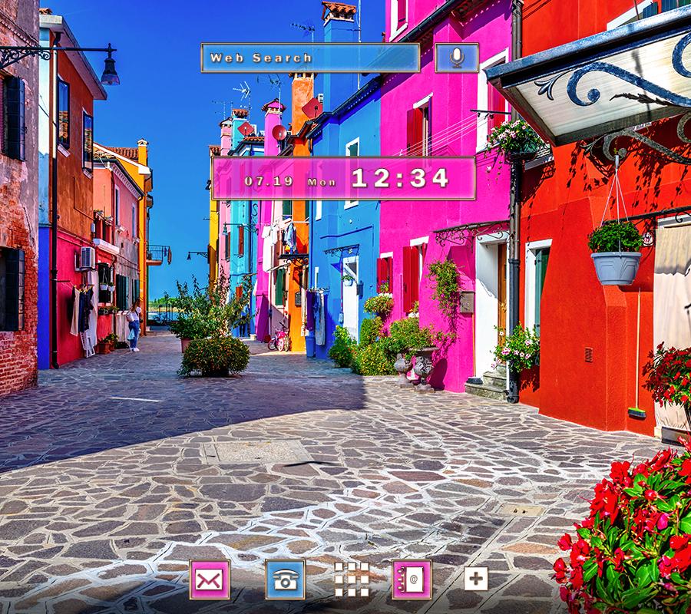Tap the microphone button next to search bar

click(x=458, y=57)
